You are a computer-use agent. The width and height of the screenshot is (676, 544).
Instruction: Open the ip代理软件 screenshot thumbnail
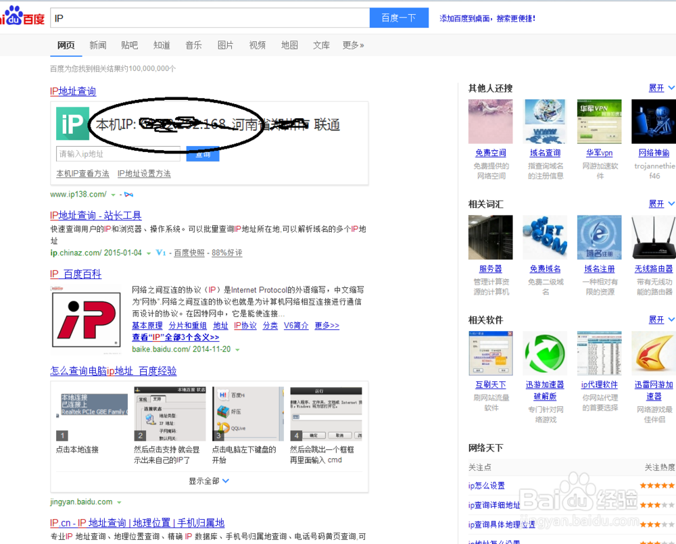click(x=599, y=353)
